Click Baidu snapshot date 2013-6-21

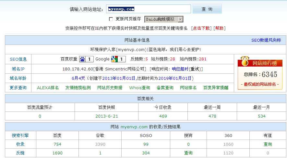106,116
